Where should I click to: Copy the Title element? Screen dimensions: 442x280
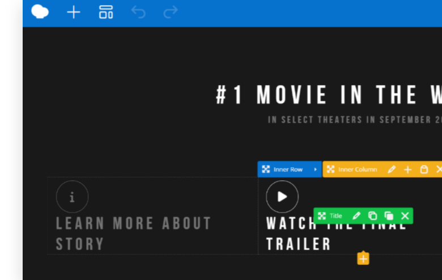pos(373,216)
